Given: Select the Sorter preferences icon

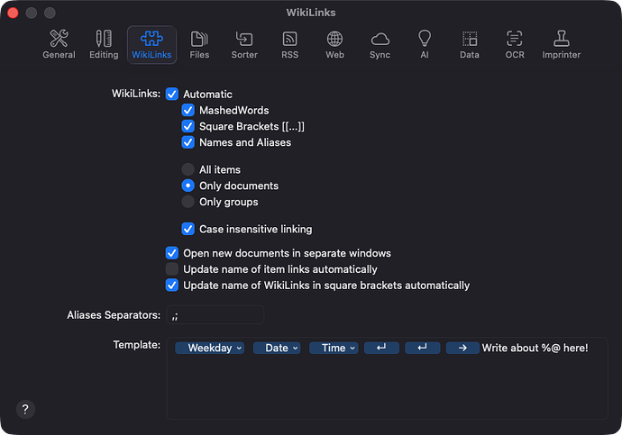Looking at the screenshot, I should (244, 44).
